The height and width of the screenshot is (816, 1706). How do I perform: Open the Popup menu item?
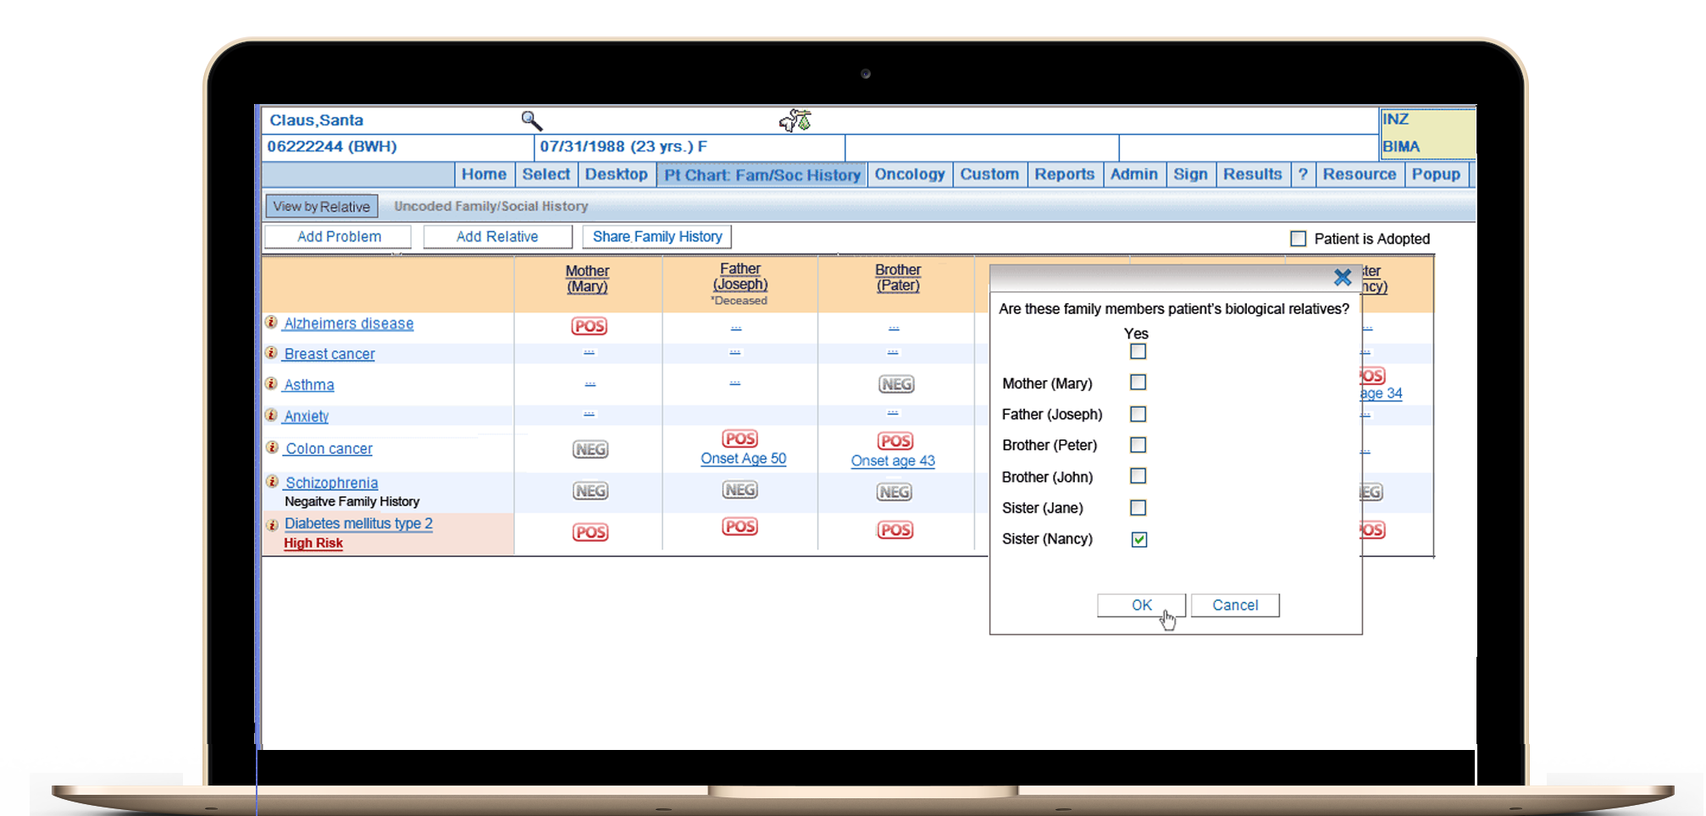pos(1435,174)
